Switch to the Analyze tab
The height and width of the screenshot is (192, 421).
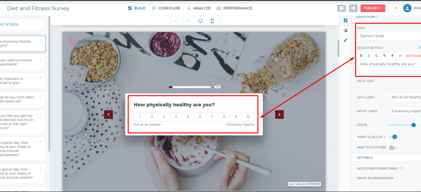pos(199,8)
